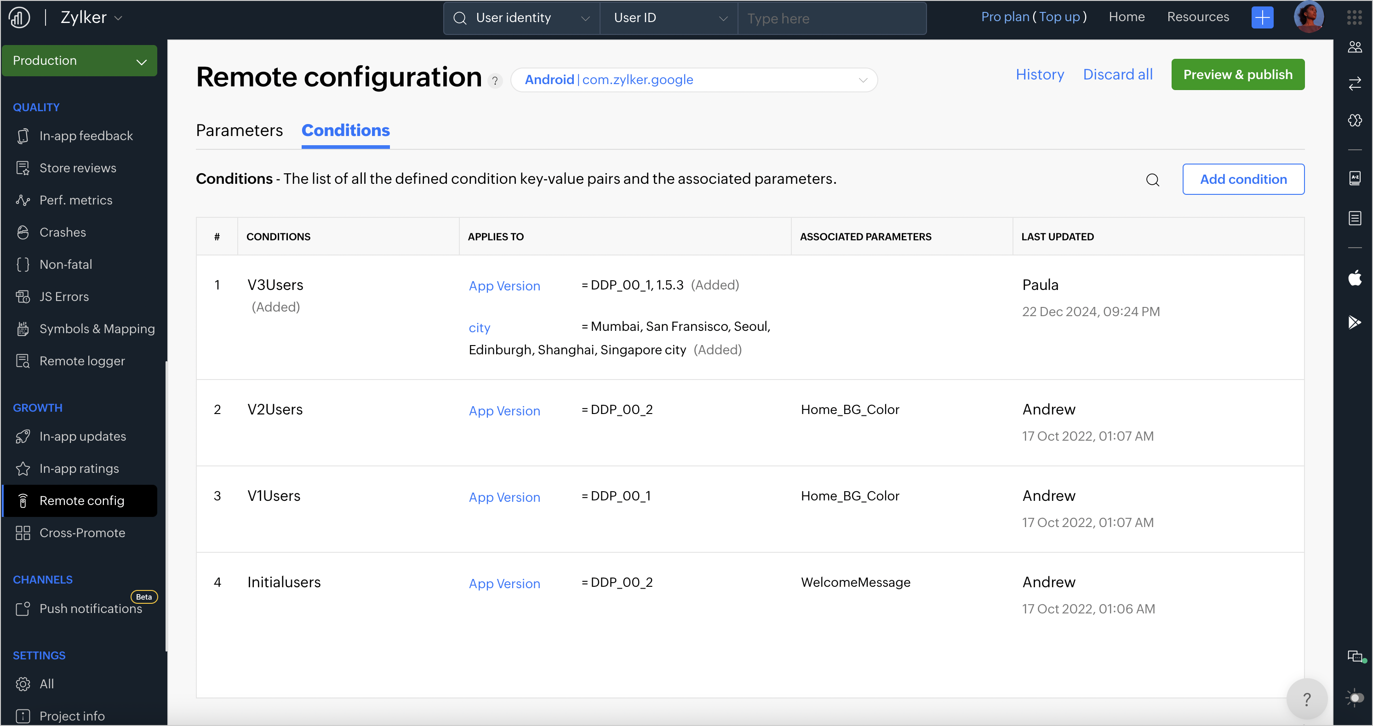Click the blue plus quick-add icon
The width and height of the screenshot is (1373, 726).
coord(1262,17)
